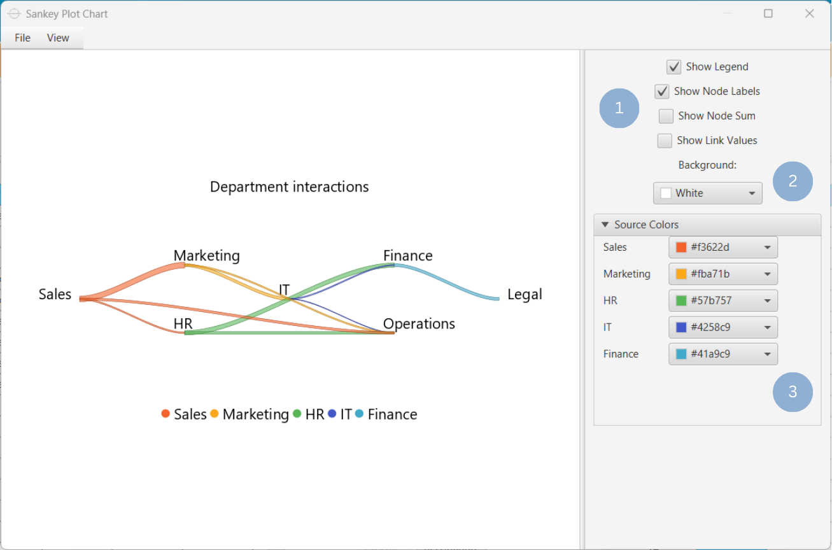Click the Sankey Plot Chart app icon
Viewport: 832px width, 550px height.
click(13, 13)
